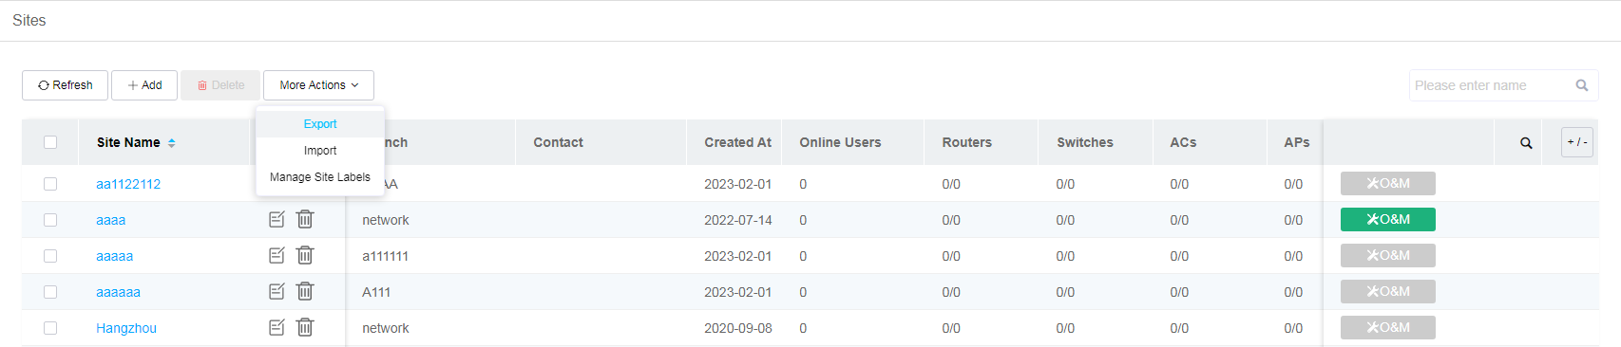Click the a111111 branch cell
Screen dimensions: 1621x347
[385, 256]
